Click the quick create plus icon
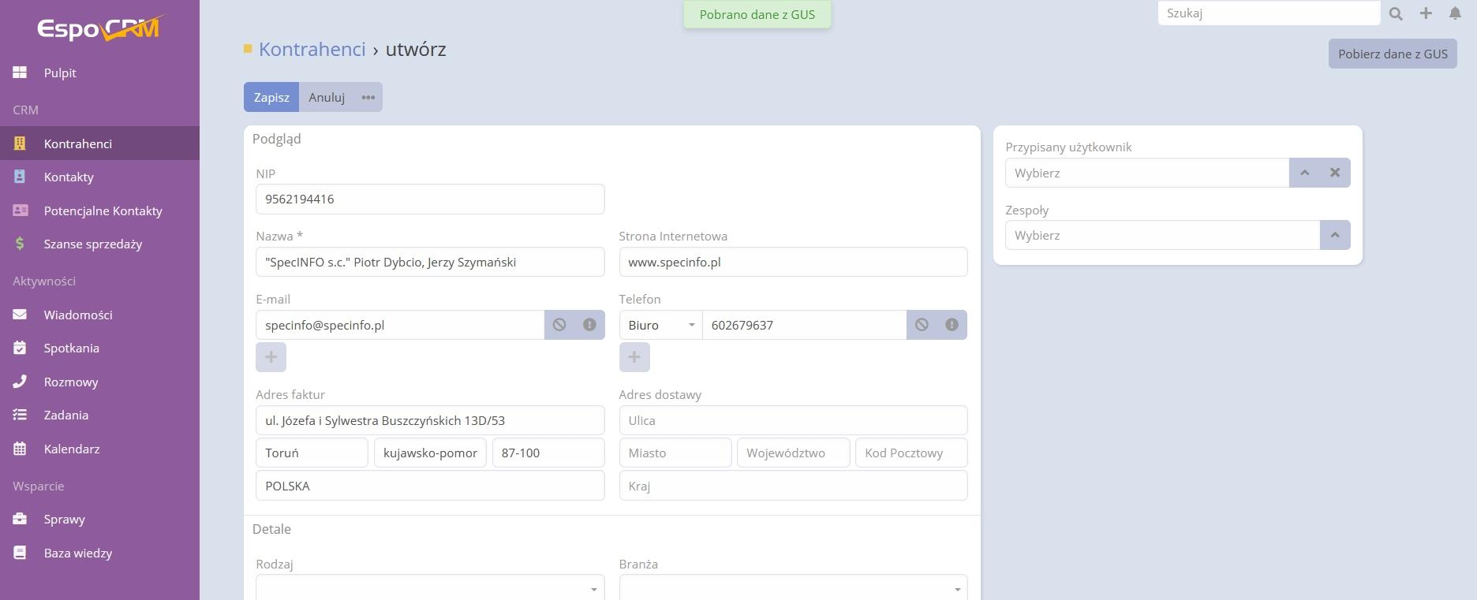Viewport: 1477px width, 600px height. click(x=1426, y=13)
